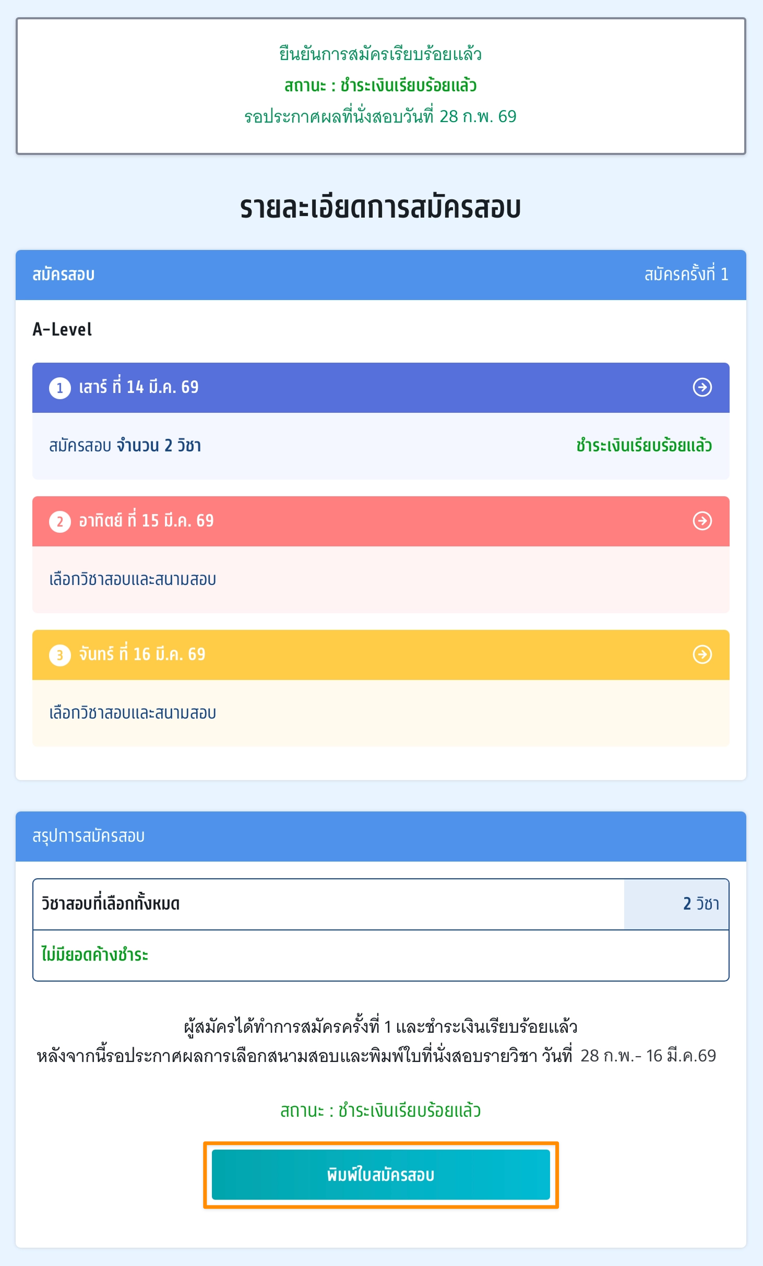Open the จันทร์ ที่ 16 มี.ค. 69 date label

point(142,654)
